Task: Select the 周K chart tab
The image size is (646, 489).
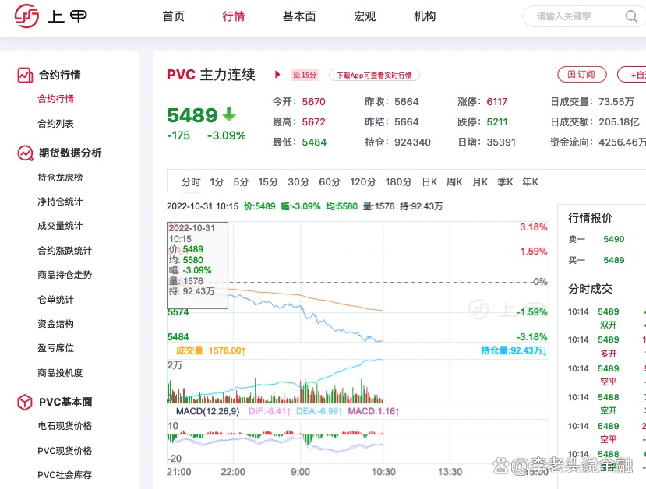Action: pyautogui.click(x=455, y=182)
